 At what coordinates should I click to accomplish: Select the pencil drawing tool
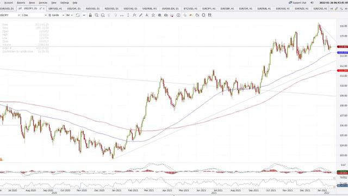[x=140, y=15]
